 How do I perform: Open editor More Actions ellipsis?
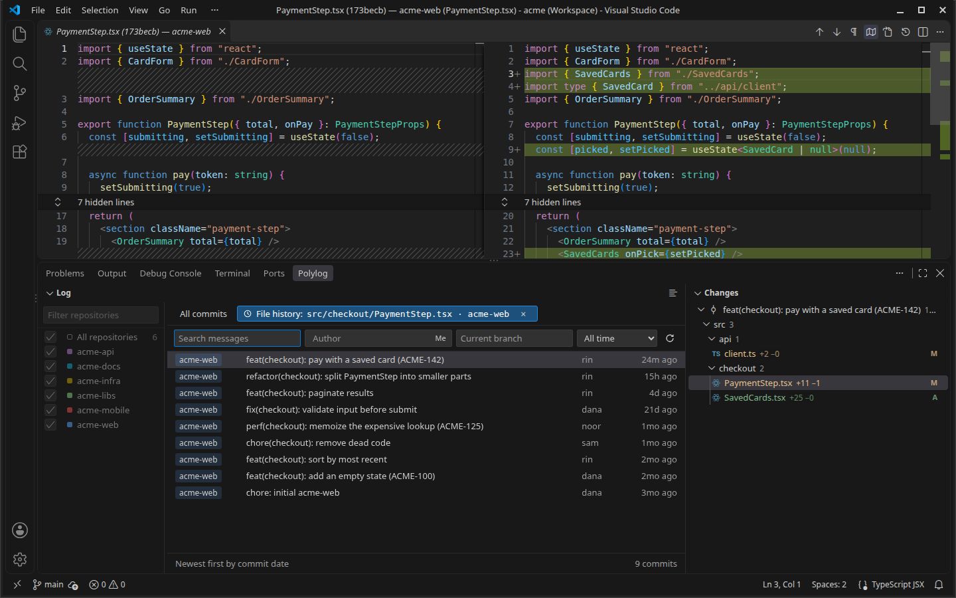(x=940, y=32)
